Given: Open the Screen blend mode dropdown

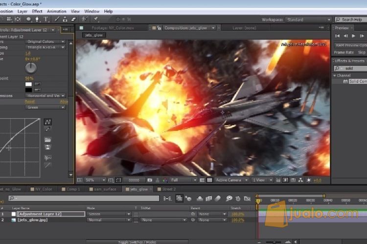Looking at the screenshot, I should pos(109,214).
